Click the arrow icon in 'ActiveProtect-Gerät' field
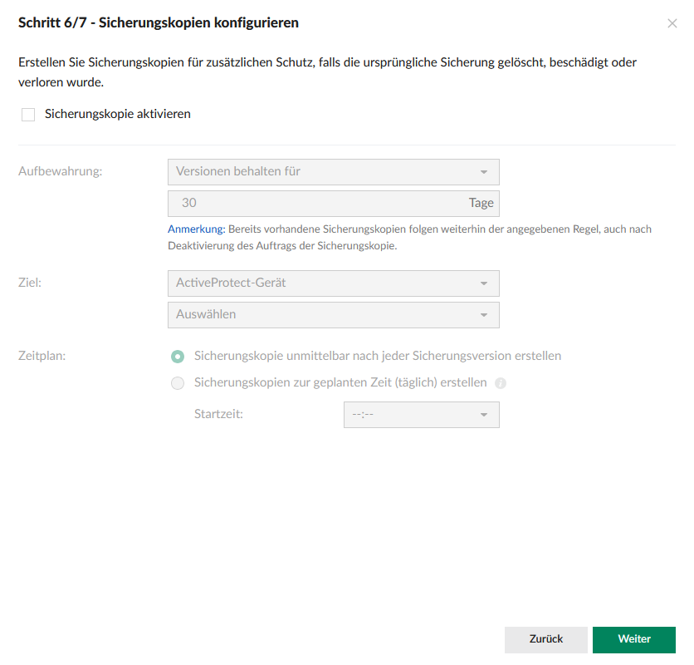The image size is (694, 665). 484,283
